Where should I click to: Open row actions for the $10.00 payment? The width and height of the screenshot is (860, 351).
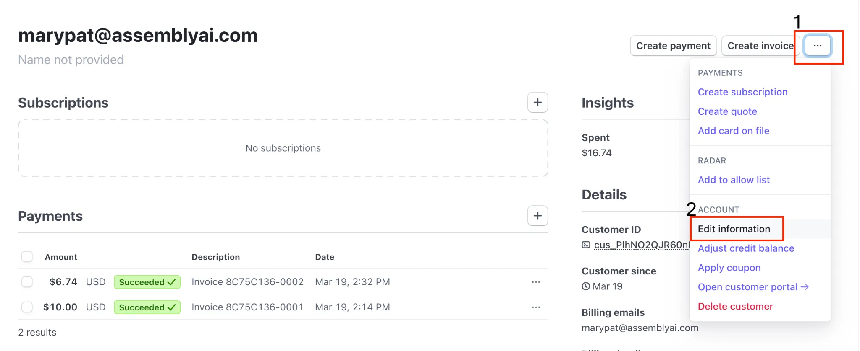[536, 307]
